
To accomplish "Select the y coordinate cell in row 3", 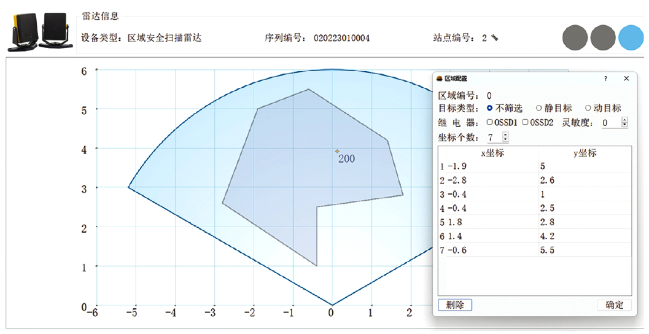I will tap(583, 194).
